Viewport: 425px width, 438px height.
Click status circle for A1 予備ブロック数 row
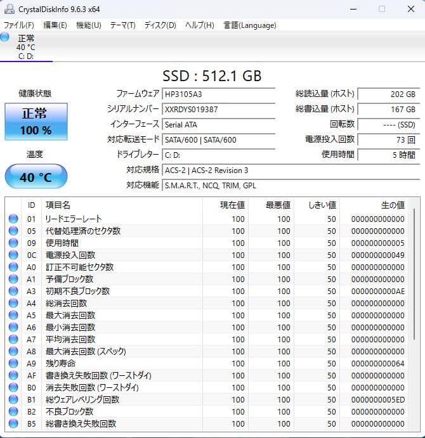13,279
